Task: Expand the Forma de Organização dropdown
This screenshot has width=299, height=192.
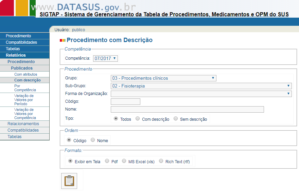Action: (201, 94)
